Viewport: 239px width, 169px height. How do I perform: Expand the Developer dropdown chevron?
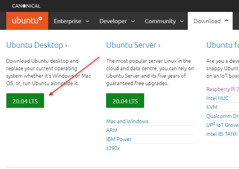tap(133, 21)
